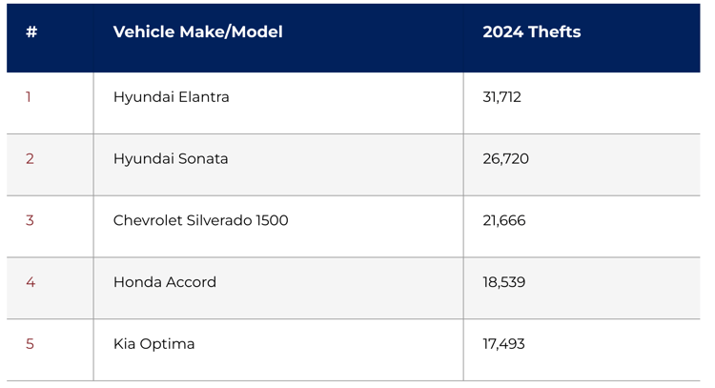Select rank number 1 cell
The width and height of the screenshot is (715, 388).
(29, 97)
